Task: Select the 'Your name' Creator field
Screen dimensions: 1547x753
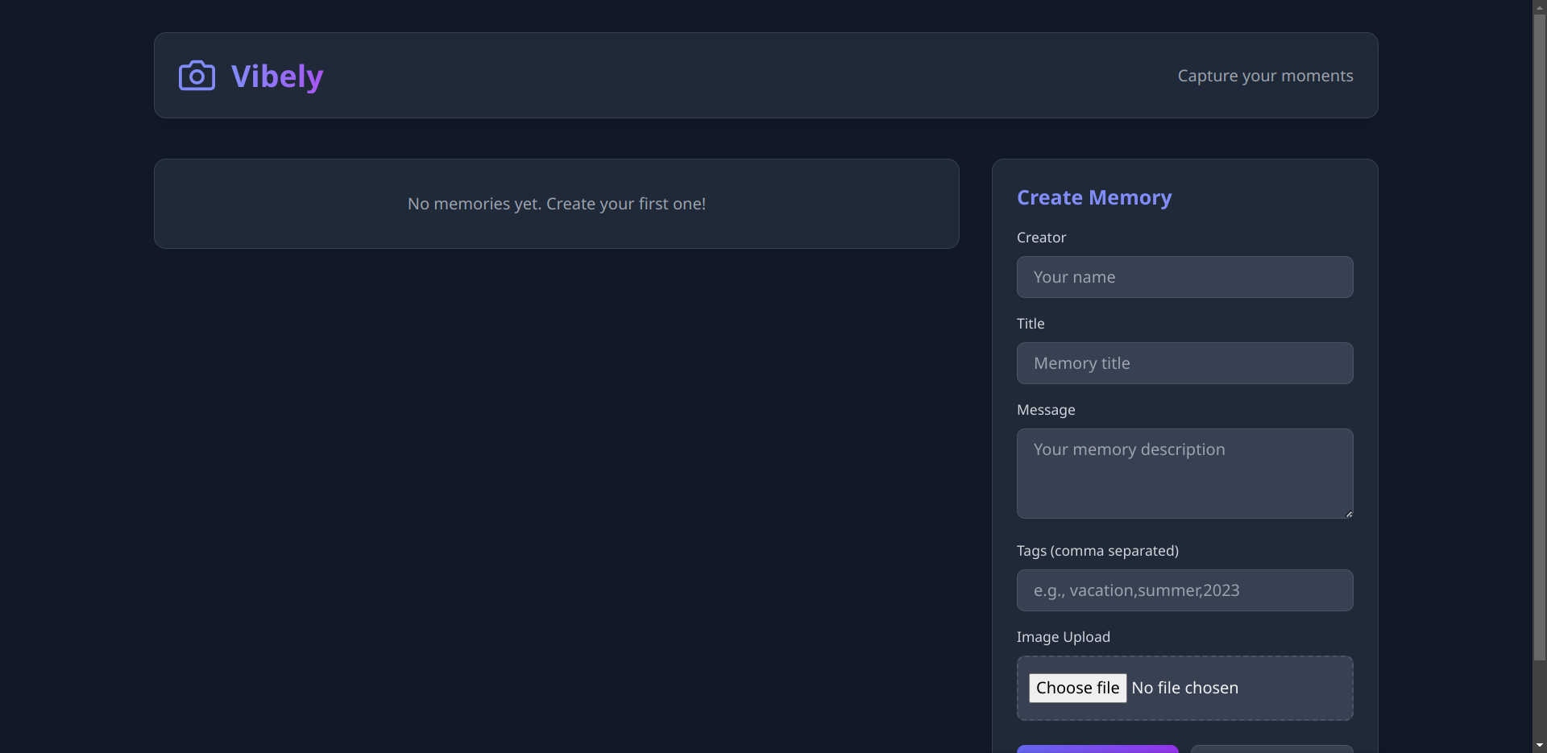Action: coord(1184,277)
